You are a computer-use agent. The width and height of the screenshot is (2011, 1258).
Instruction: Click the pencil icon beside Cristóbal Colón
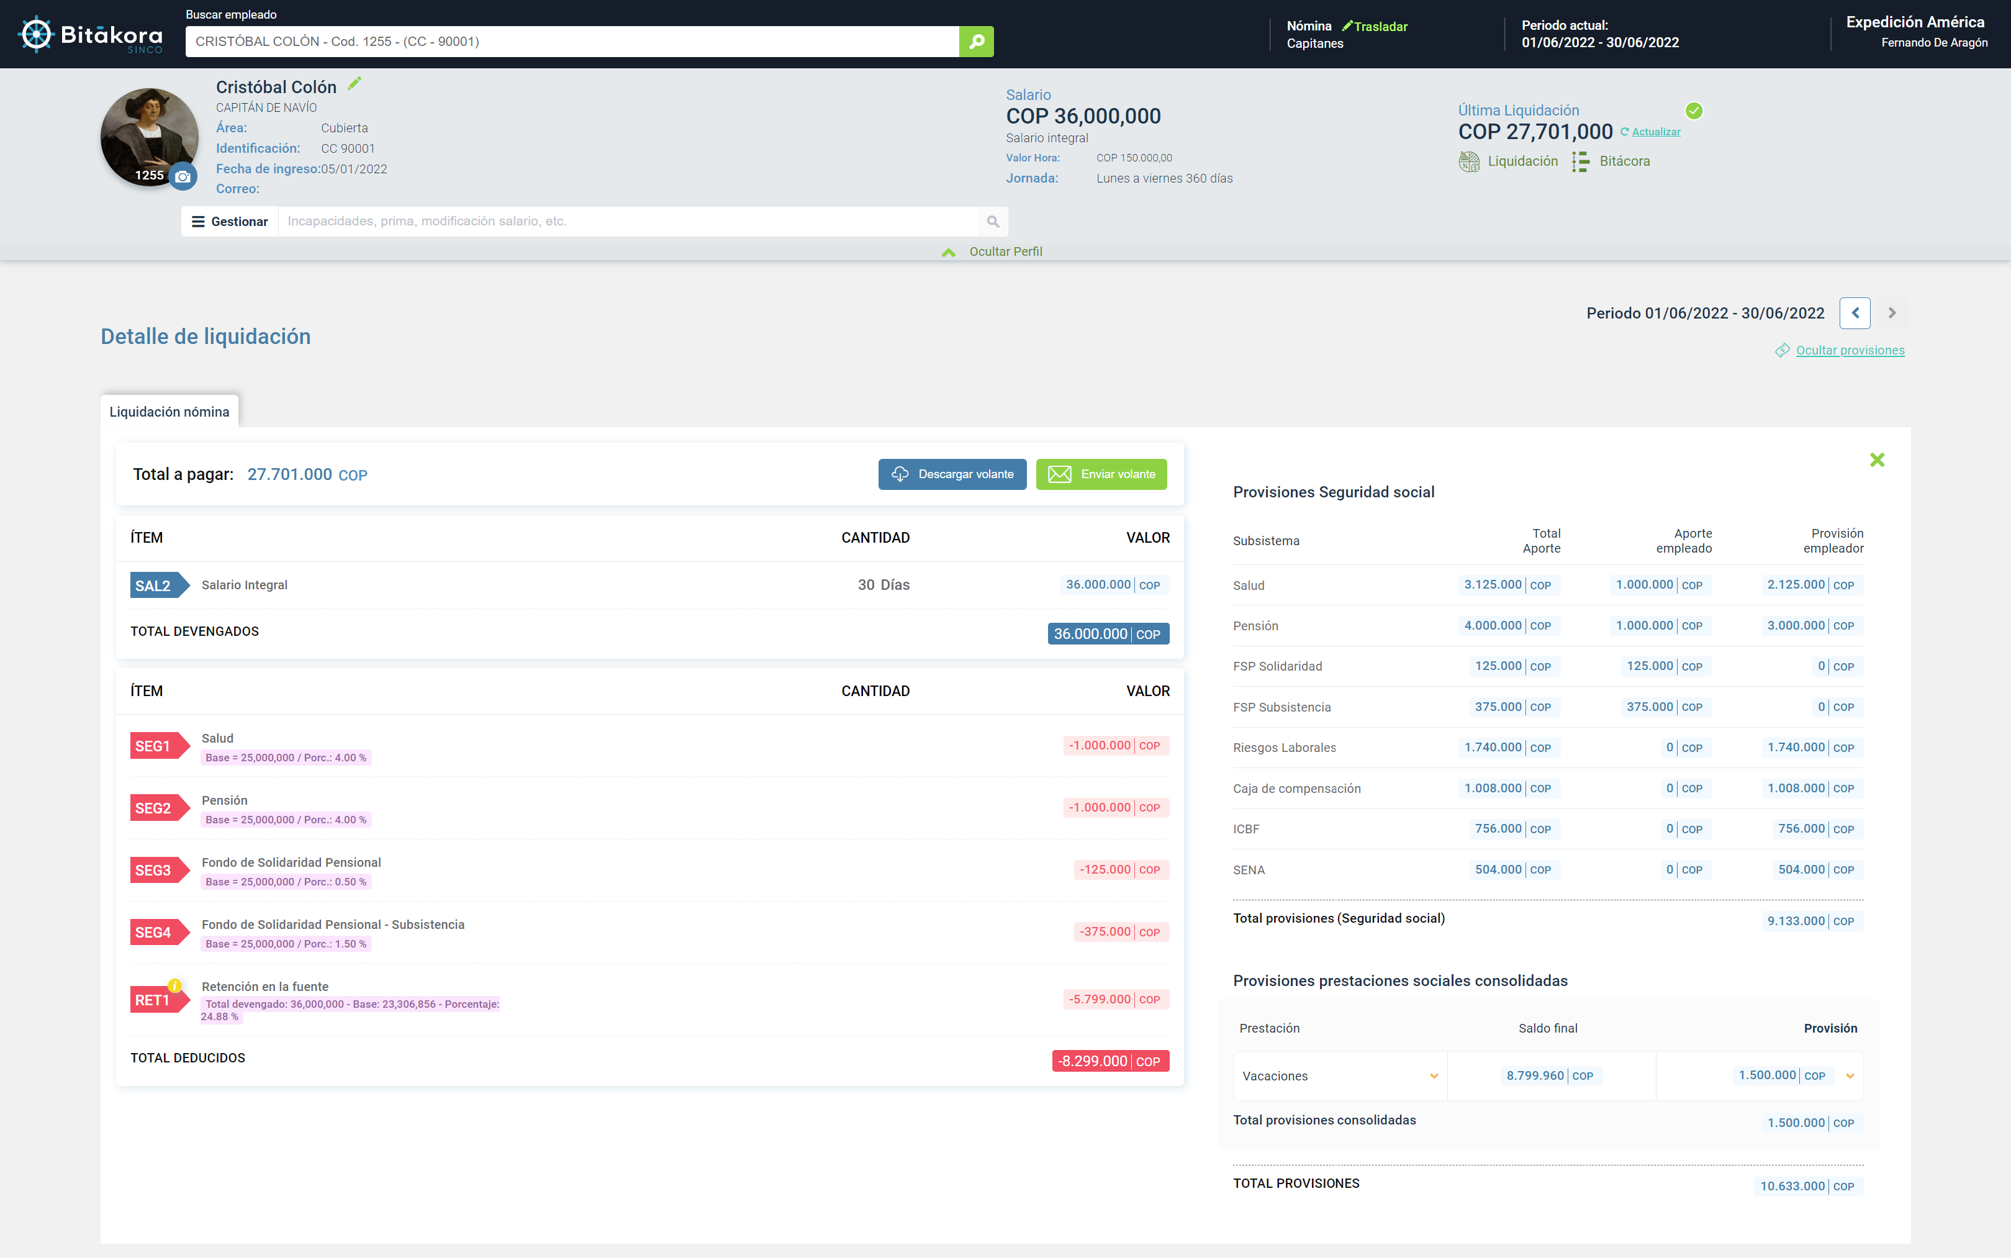click(x=355, y=83)
